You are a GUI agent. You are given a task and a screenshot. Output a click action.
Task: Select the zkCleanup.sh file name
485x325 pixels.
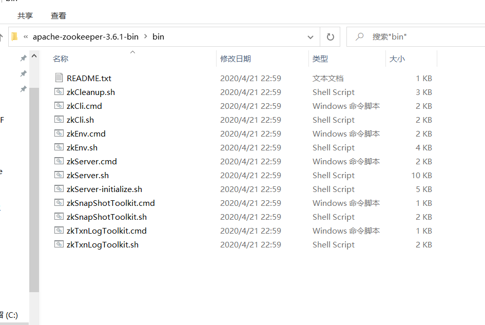pyautogui.click(x=91, y=92)
